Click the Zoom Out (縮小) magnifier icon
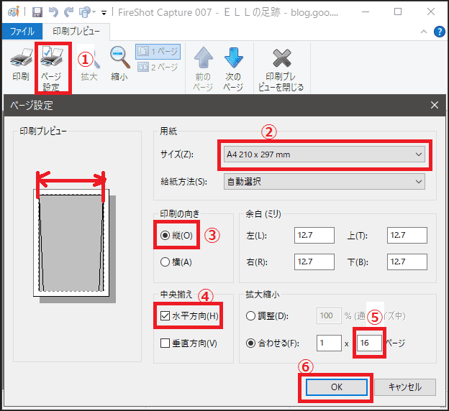The width and height of the screenshot is (449, 411). click(x=119, y=56)
